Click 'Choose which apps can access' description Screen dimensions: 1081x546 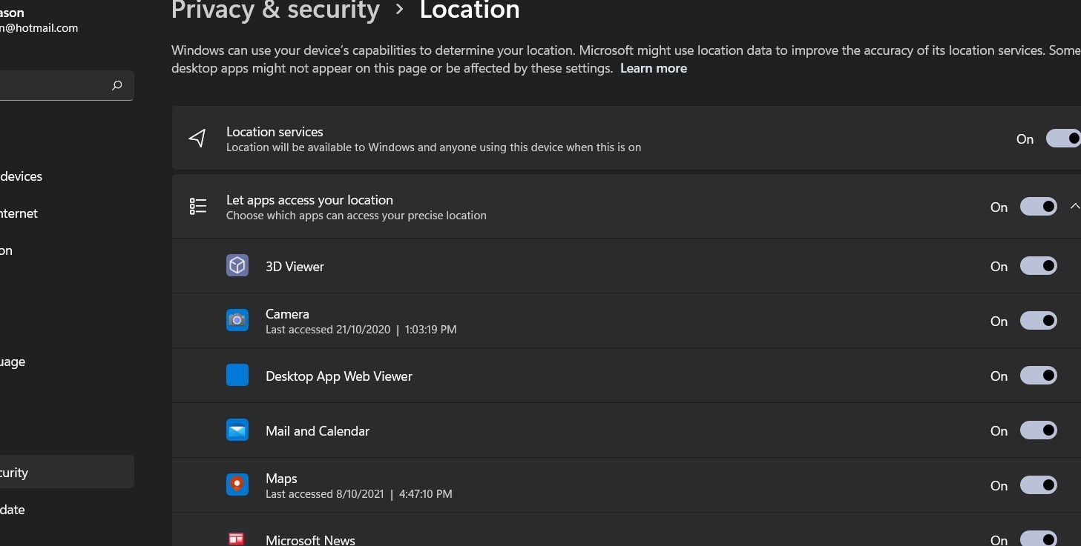pos(356,216)
